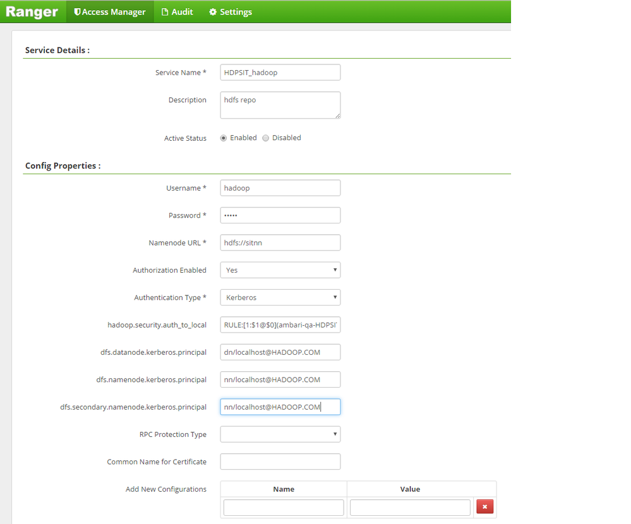
Task: Click the Access Manager shield icon
Action: point(77,12)
